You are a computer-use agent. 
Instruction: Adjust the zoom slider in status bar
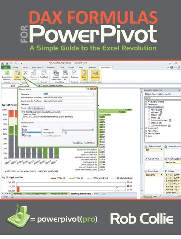[170, 197]
